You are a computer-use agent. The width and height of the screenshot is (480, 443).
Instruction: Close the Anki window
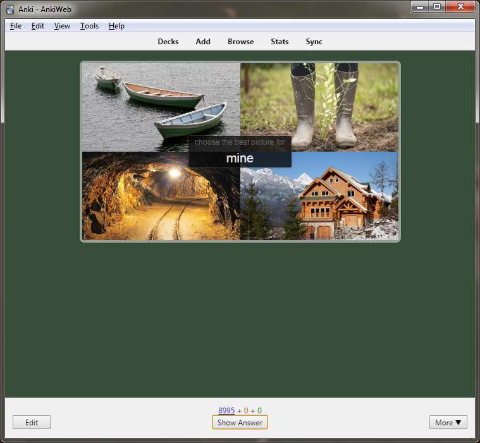click(x=460, y=7)
